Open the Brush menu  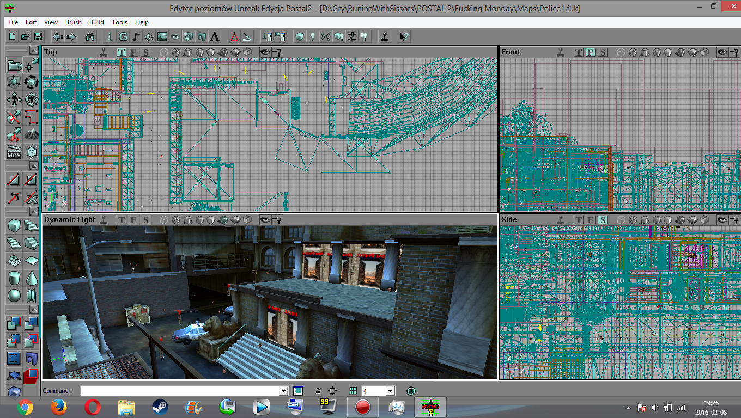click(x=74, y=22)
